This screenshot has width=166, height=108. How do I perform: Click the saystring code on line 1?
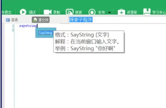[x=28, y=26]
